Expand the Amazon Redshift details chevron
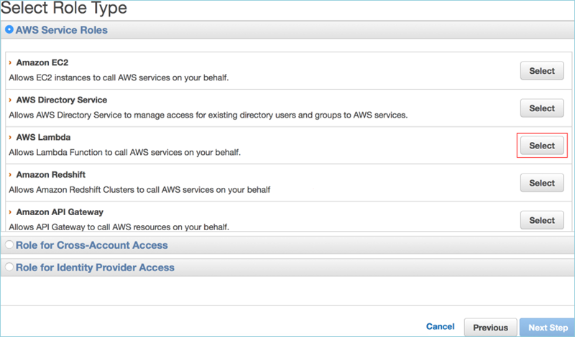Screen dimensions: 575x337 10,174
